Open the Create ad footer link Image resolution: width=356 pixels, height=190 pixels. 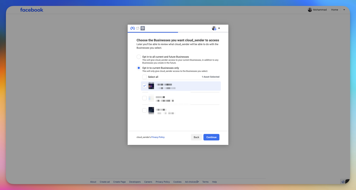(105, 182)
